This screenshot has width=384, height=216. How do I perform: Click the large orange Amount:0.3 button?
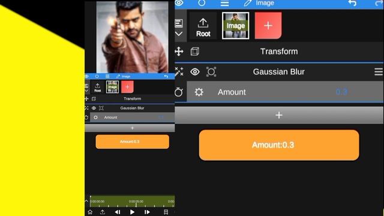279,145
